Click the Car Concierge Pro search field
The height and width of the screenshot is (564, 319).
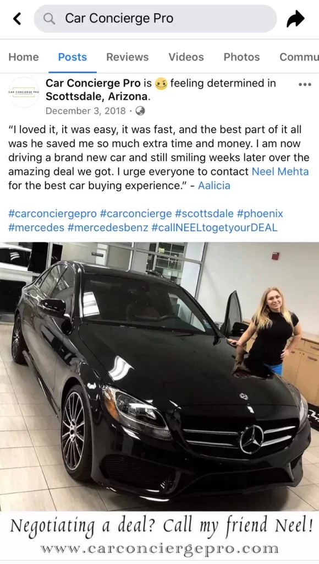coord(155,18)
